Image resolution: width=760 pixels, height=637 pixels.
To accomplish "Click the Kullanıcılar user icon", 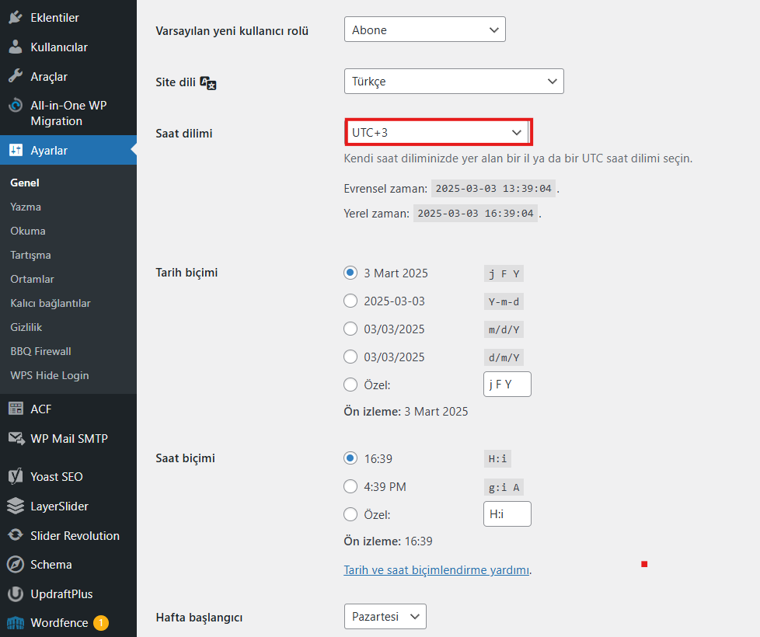I will (x=16, y=47).
